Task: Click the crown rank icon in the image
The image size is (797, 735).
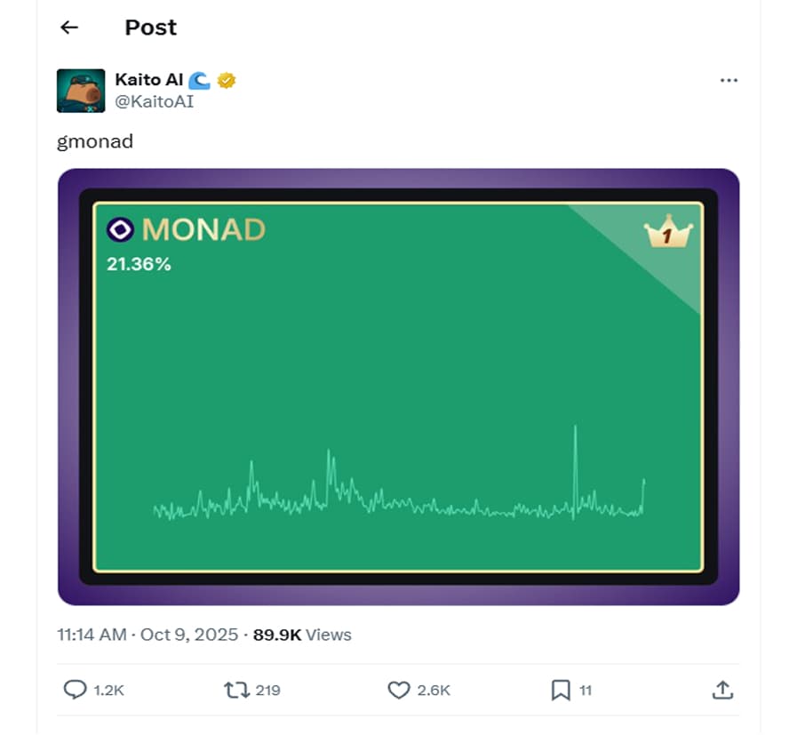Action: point(667,234)
